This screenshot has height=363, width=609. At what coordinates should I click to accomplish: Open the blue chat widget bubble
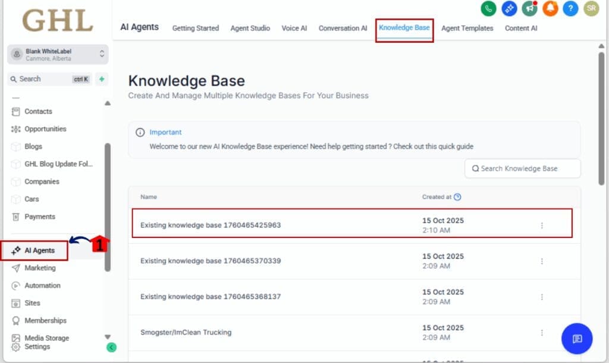(x=576, y=339)
